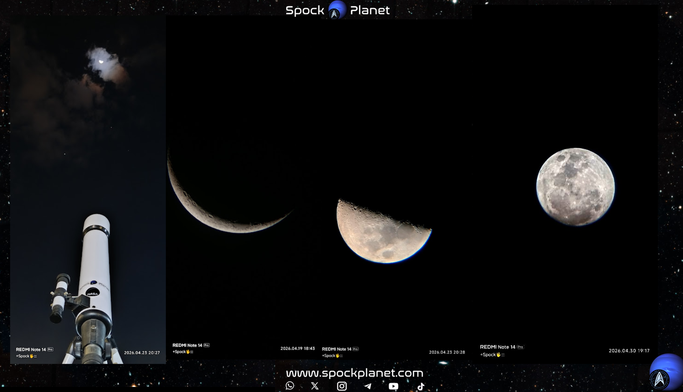Click timestamp 2026.04.19 18:43
The height and width of the screenshot is (392, 683).
coord(297,348)
